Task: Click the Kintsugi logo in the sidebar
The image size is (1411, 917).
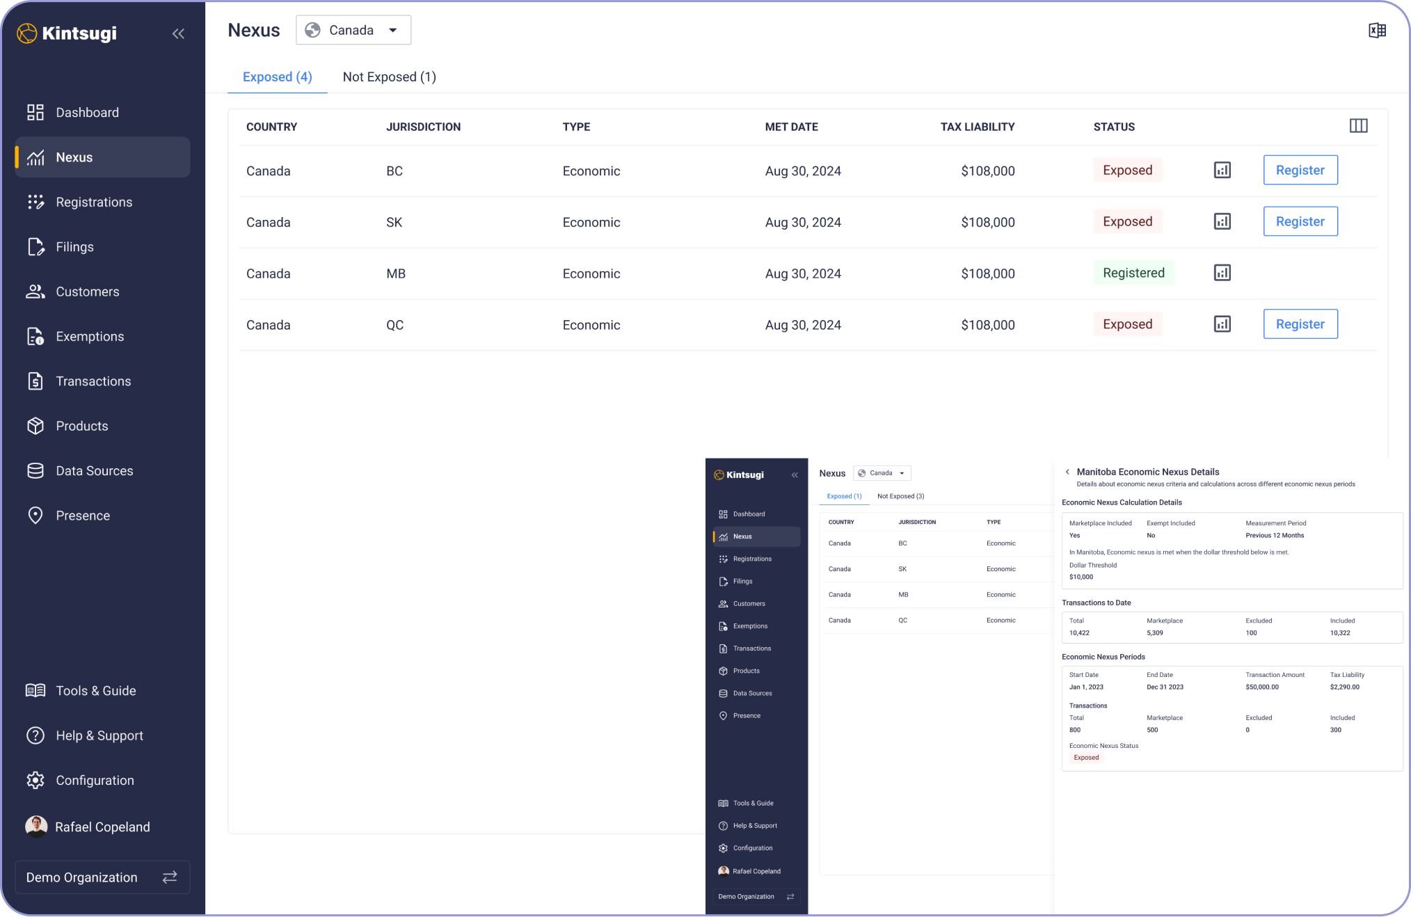Action: pyautogui.click(x=67, y=33)
